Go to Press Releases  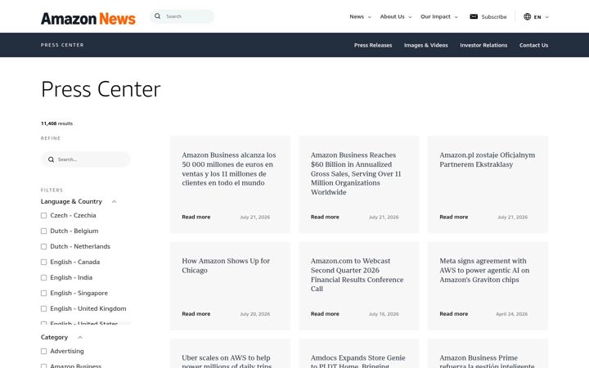[373, 45]
